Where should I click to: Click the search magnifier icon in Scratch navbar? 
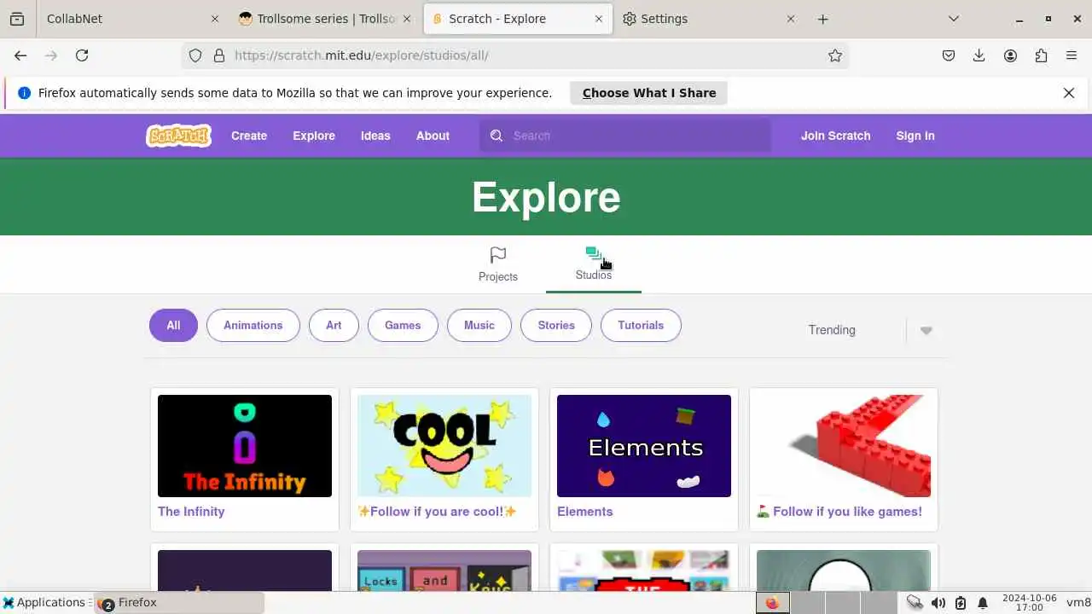pos(497,136)
